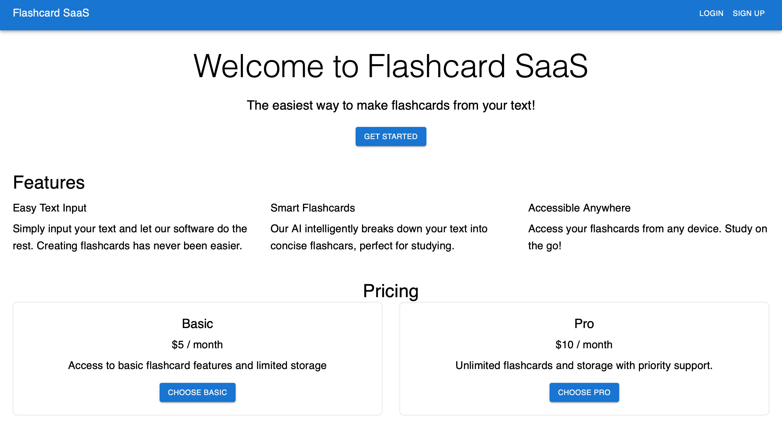This screenshot has height=431, width=782.
Task: Click the easiest way tagline subtitle
Action: pos(391,105)
